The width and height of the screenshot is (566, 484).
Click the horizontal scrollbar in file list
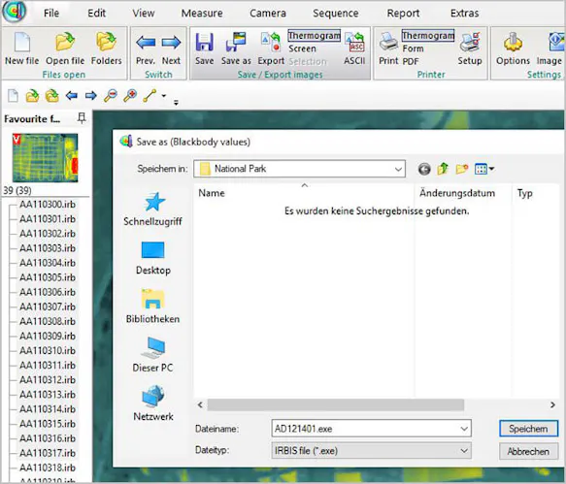pyautogui.click(x=336, y=405)
